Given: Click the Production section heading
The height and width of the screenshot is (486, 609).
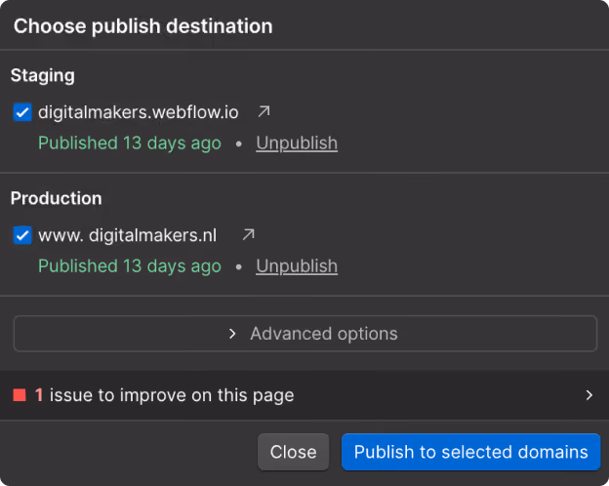Looking at the screenshot, I should tap(57, 198).
